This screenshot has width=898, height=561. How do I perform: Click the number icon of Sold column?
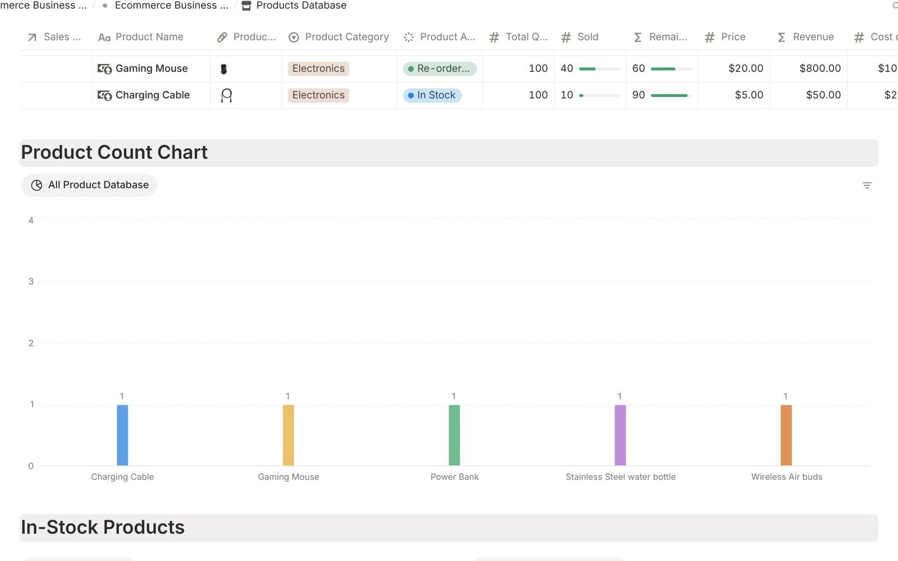[x=566, y=38]
